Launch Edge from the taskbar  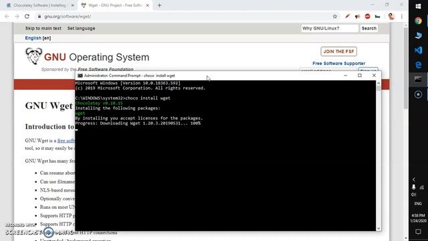pos(418,65)
